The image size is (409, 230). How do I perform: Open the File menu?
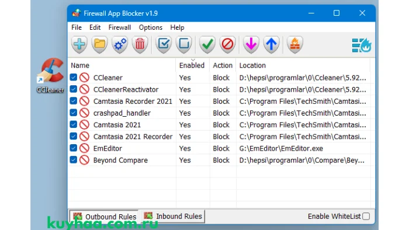tap(77, 27)
